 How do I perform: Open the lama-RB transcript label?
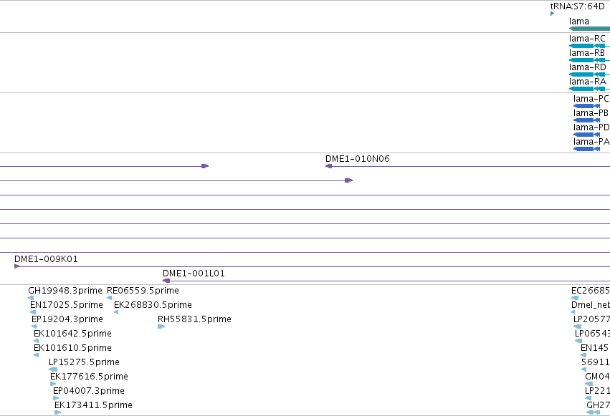(x=586, y=53)
